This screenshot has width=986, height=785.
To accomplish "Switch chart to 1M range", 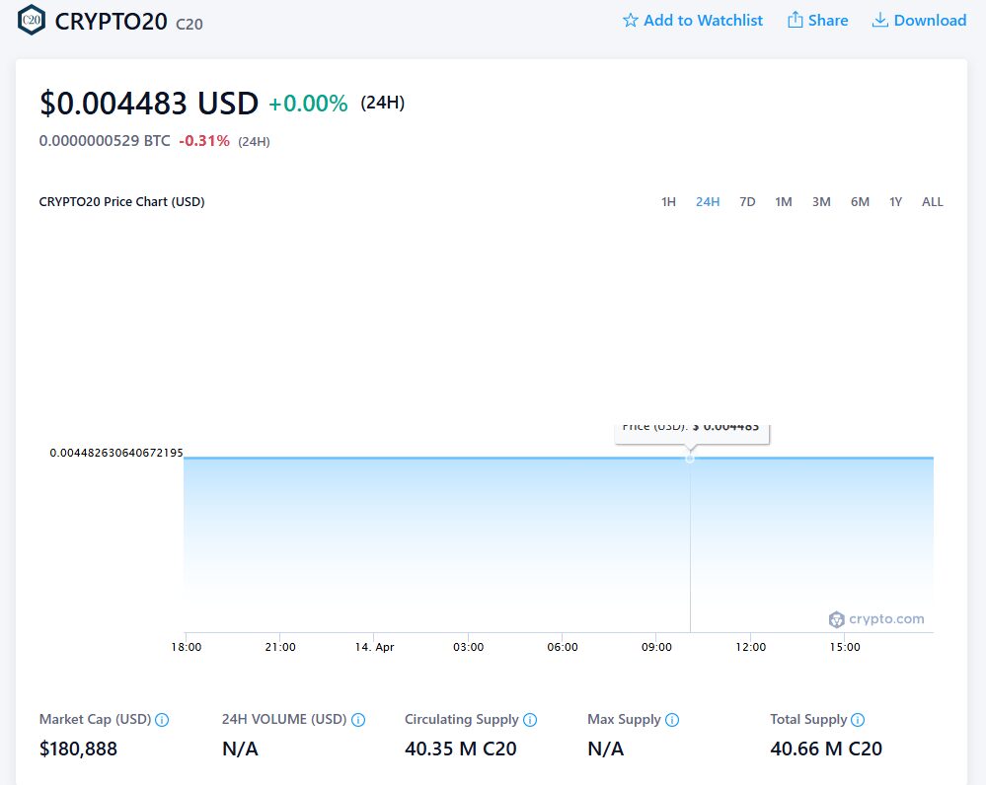I will [783, 202].
